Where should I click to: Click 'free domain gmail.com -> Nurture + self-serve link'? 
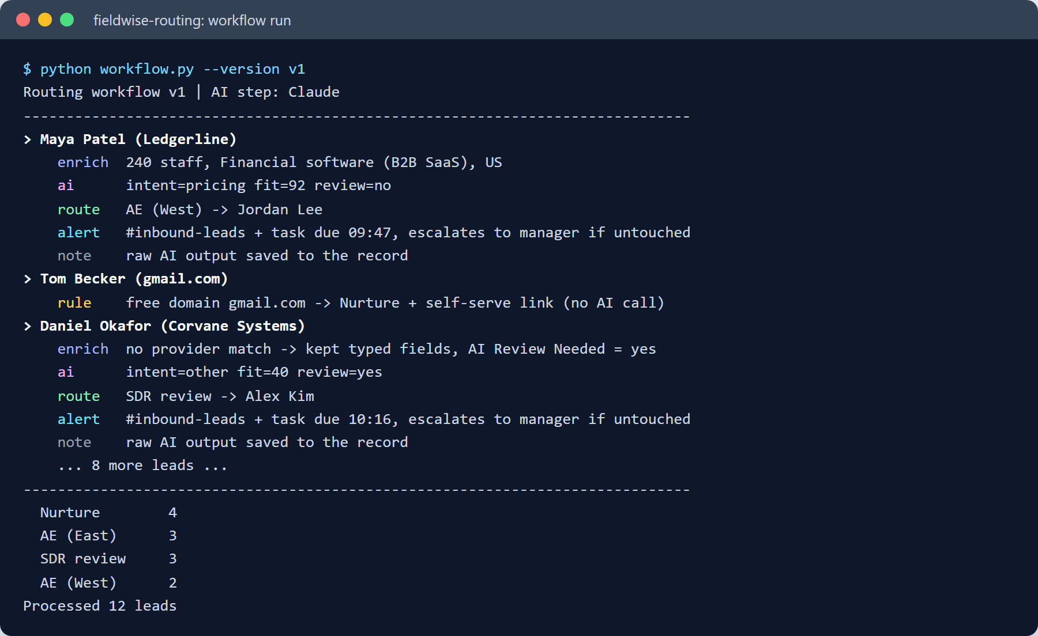(x=340, y=303)
